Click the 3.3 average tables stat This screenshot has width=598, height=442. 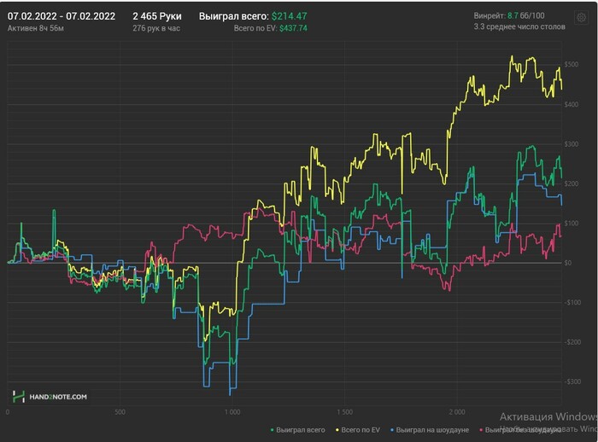[519, 28]
